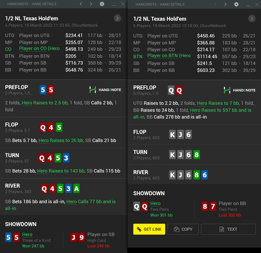The width and height of the screenshot is (261, 253).
Task: Click '557 bb' for BTN in right window
Action: [229, 57]
